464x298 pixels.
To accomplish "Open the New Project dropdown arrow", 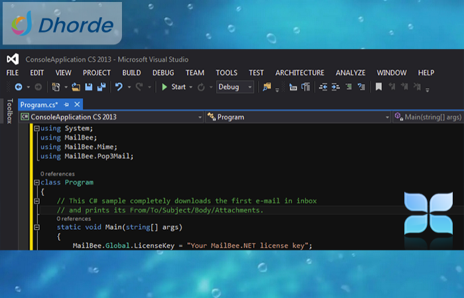I will tap(66, 87).
